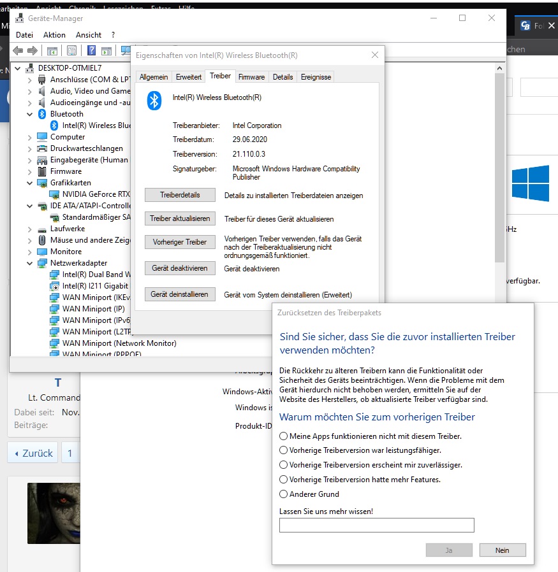Click the Intel(R) Wireless Bluetooth device icon in tree

coord(54,125)
